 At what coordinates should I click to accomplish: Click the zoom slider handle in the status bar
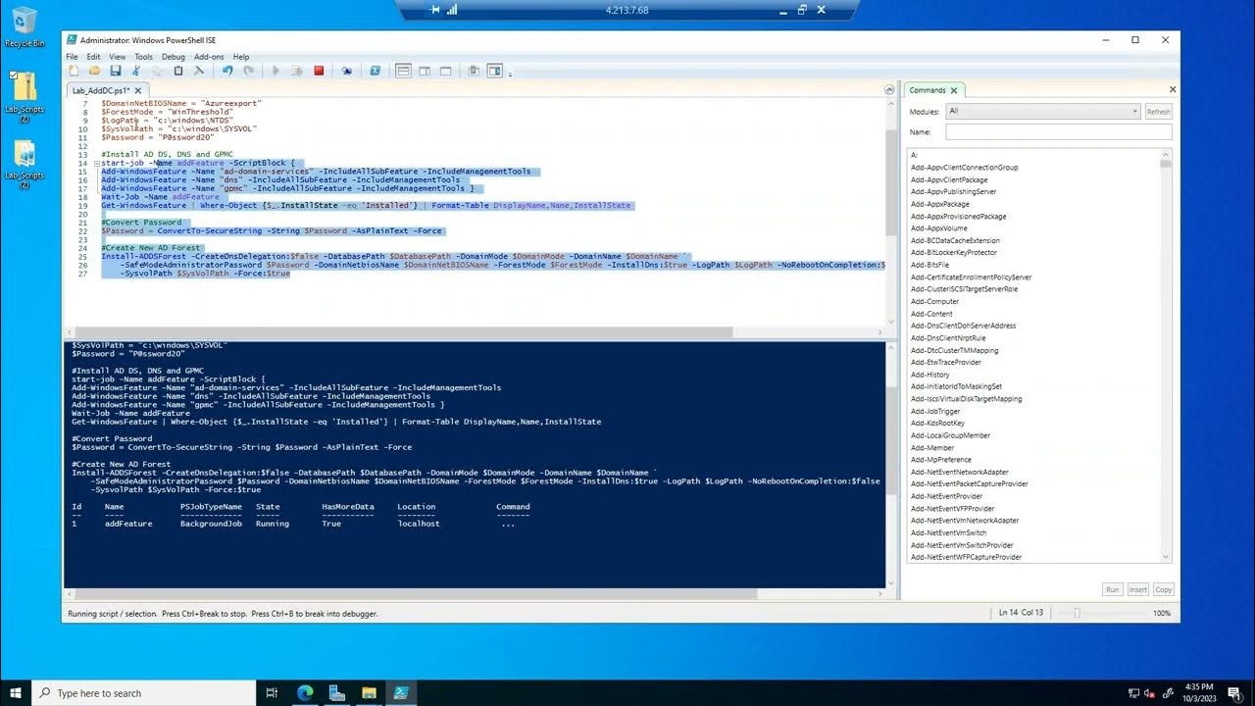(x=1077, y=613)
